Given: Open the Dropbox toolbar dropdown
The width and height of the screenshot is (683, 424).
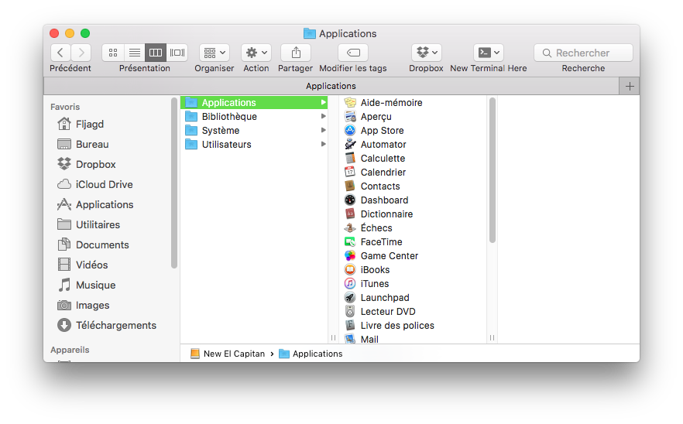Looking at the screenshot, I should (x=427, y=53).
